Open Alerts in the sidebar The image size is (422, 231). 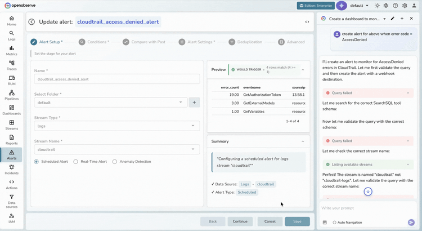tap(12, 155)
